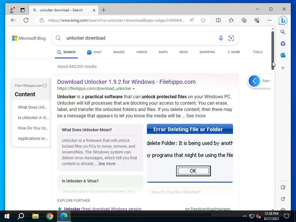Open Browser essentials heart icon
Viewport: 296px width, 222px height.
click(x=257, y=20)
